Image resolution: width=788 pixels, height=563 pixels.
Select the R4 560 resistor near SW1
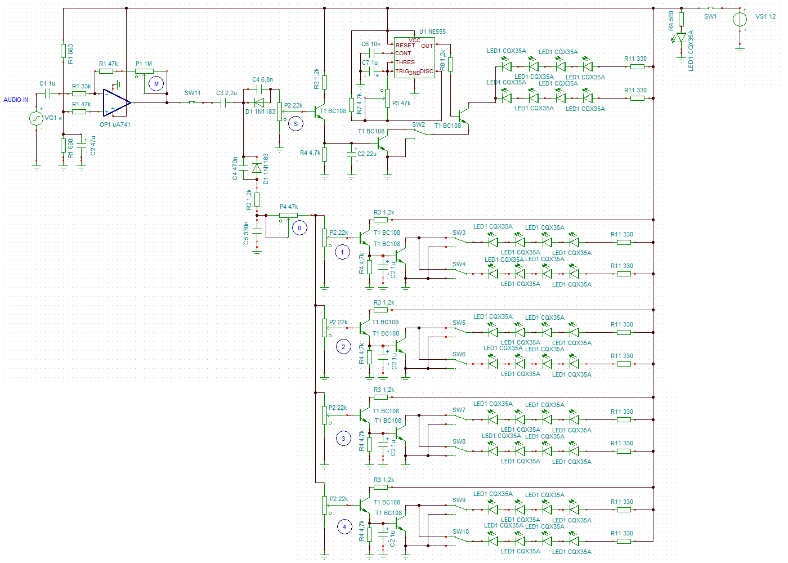click(x=681, y=20)
